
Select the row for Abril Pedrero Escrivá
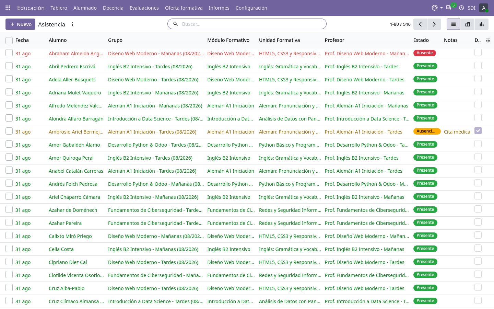(x=9, y=66)
